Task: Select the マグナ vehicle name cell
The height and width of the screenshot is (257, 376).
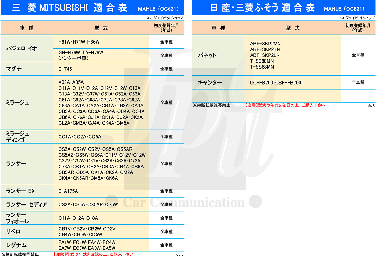Action: pyautogui.click(x=14, y=69)
